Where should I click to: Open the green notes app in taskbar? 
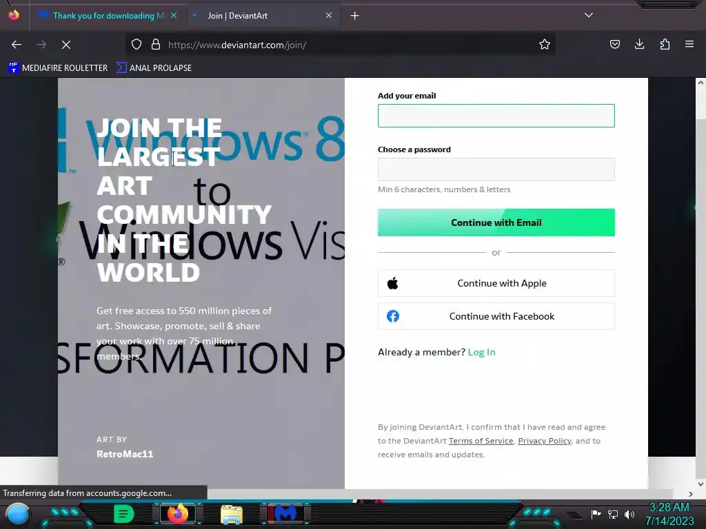tap(124, 514)
